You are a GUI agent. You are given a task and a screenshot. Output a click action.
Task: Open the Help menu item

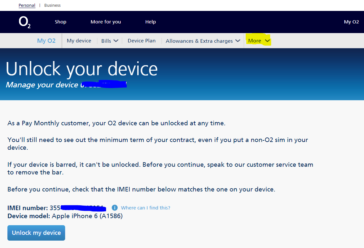[151, 22]
